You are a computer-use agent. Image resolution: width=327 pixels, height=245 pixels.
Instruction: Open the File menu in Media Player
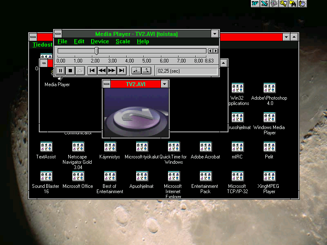tap(62, 41)
